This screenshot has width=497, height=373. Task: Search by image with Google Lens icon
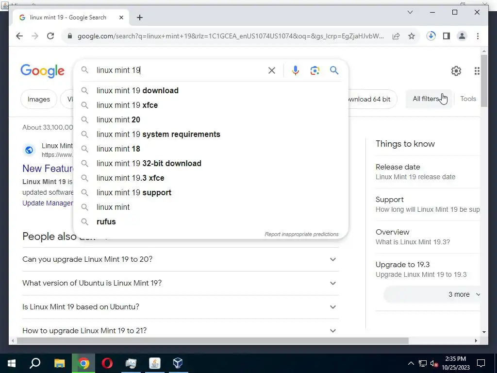click(315, 70)
